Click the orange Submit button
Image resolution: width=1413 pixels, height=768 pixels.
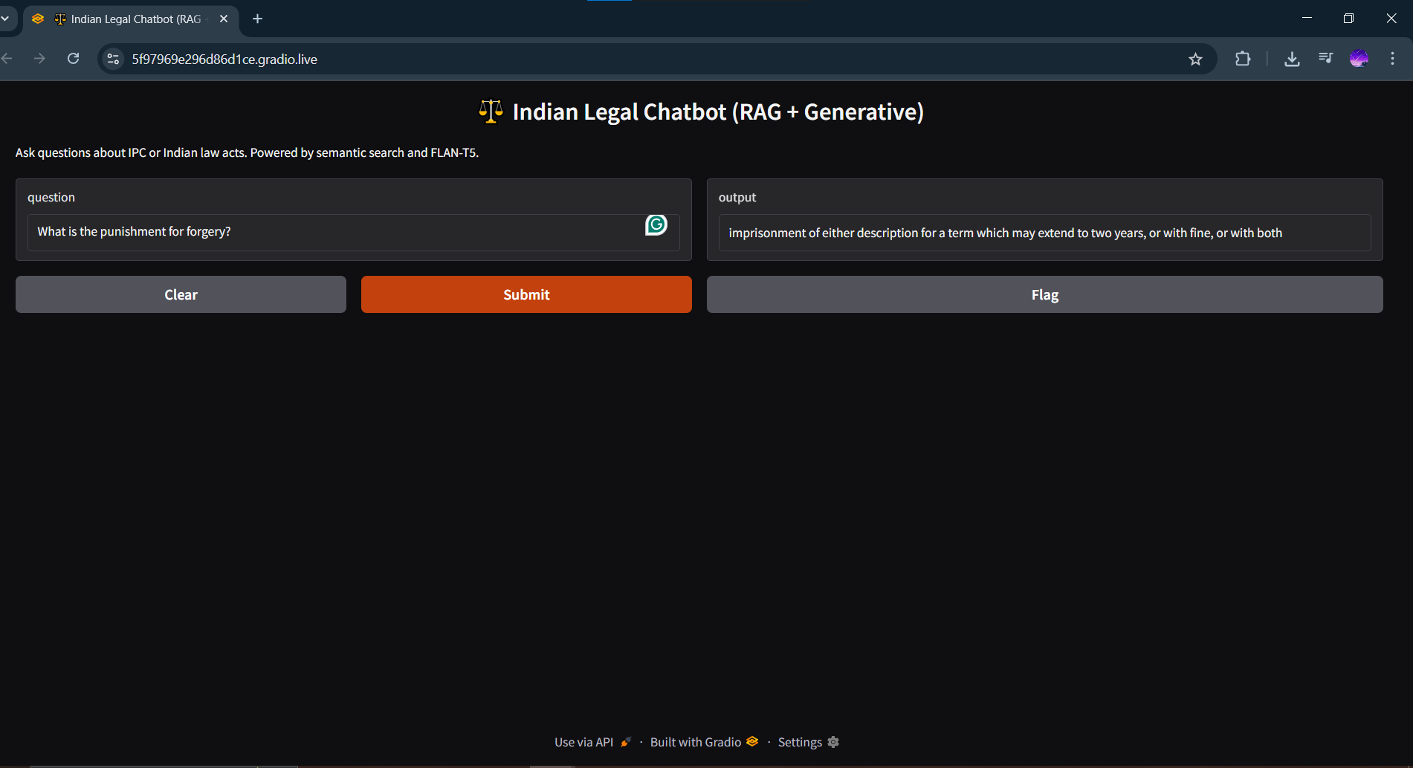tap(526, 294)
